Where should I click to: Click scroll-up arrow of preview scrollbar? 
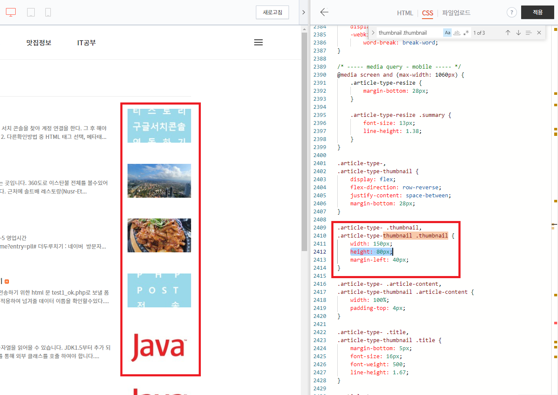tap(304, 29)
